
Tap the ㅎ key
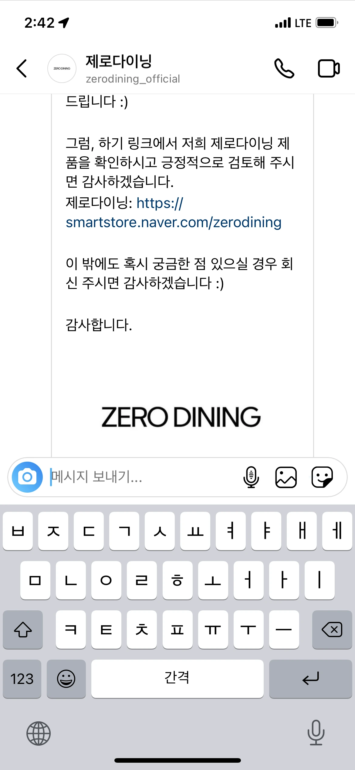point(177,580)
